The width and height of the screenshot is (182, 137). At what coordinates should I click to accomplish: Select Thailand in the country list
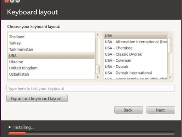point(51,37)
